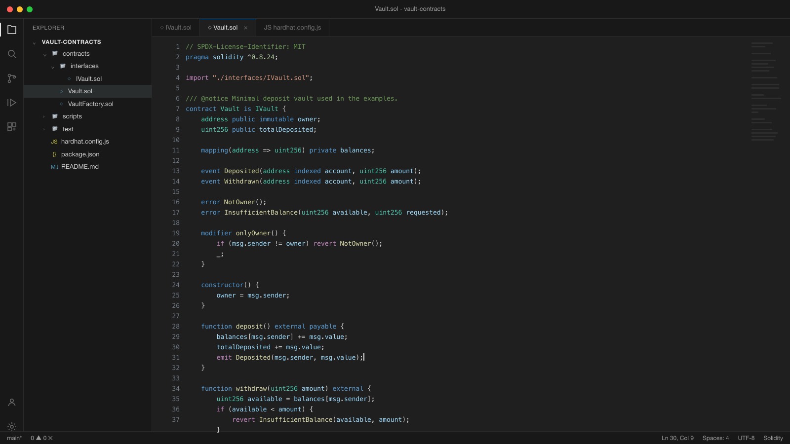
Task: Click the withdraw function name
Action: [x=251, y=388]
